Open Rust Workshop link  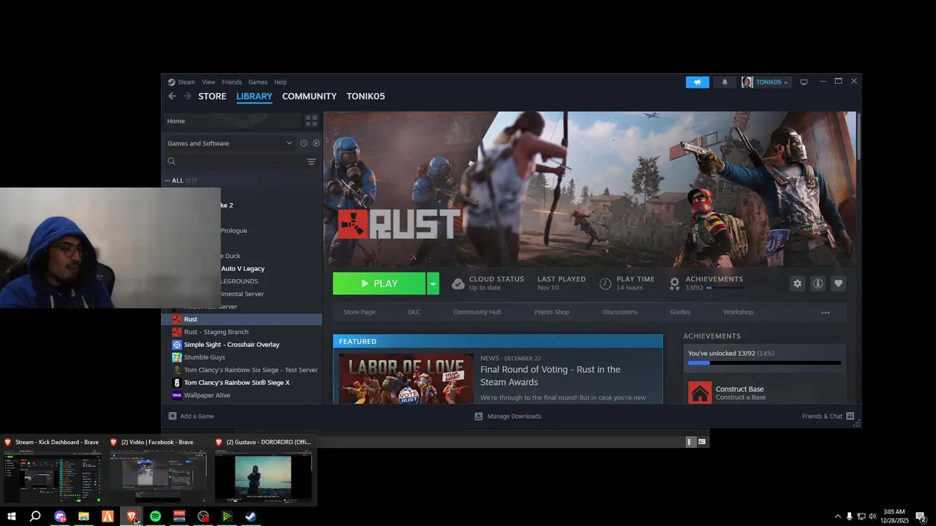738,312
